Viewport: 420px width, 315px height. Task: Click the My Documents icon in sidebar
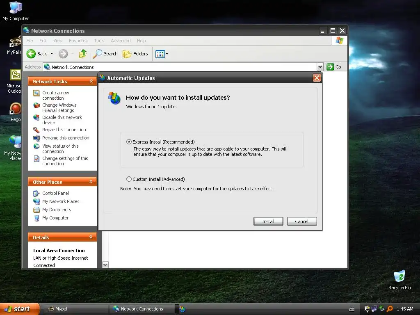pyautogui.click(x=37, y=210)
